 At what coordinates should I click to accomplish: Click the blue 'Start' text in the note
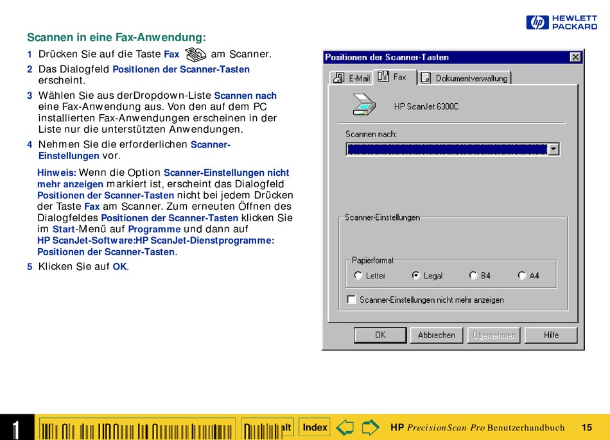(64, 230)
